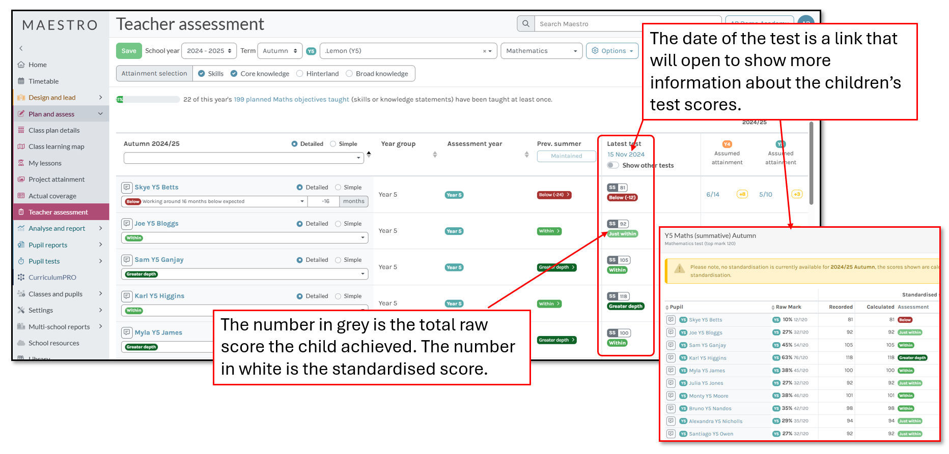The height and width of the screenshot is (454, 949).
Task: Click the CurriculumPRO sidebar icon
Action: point(21,278)
